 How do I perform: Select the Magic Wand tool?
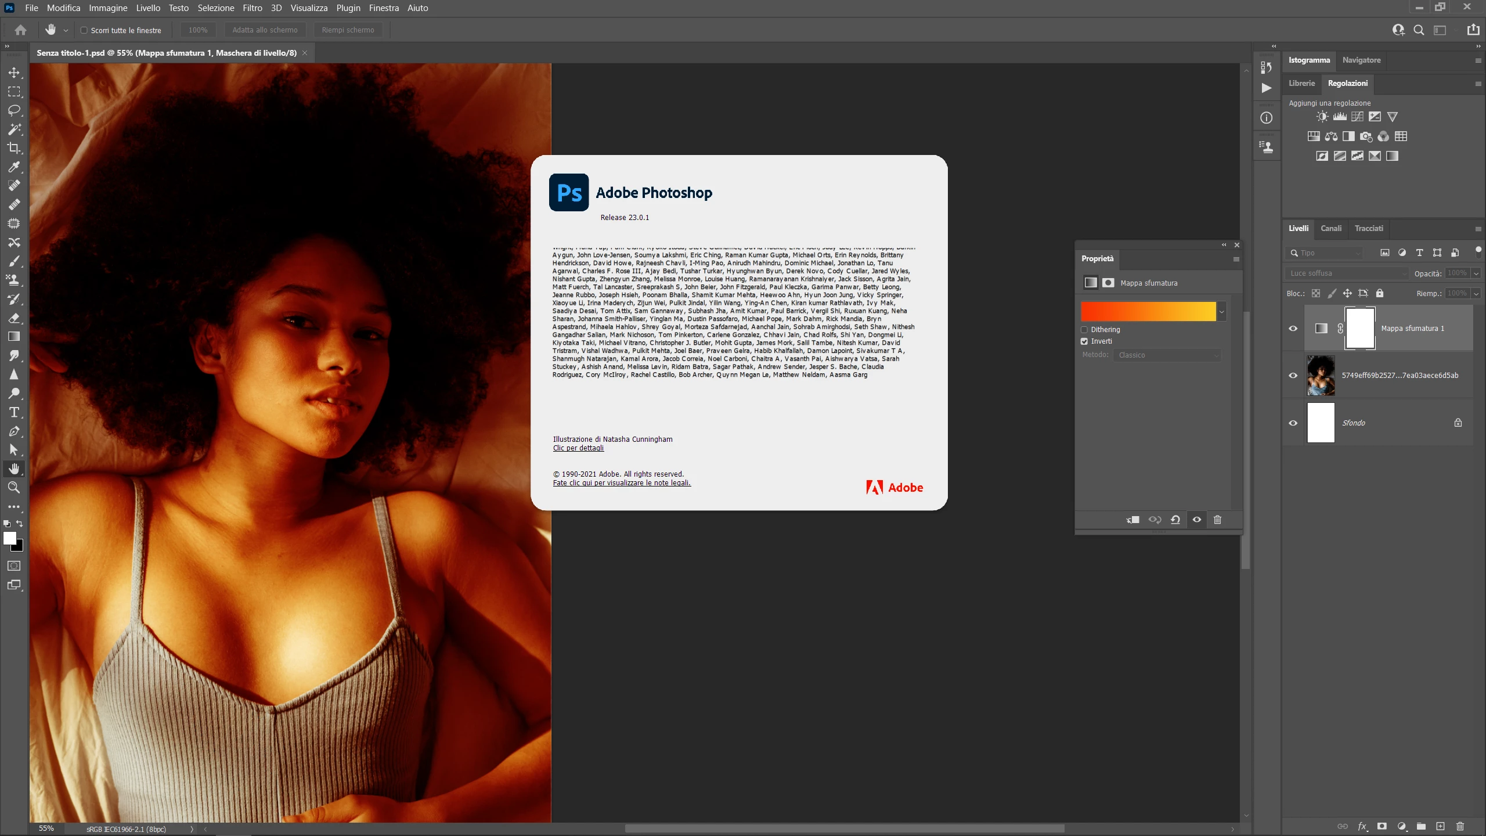[14, 129]
